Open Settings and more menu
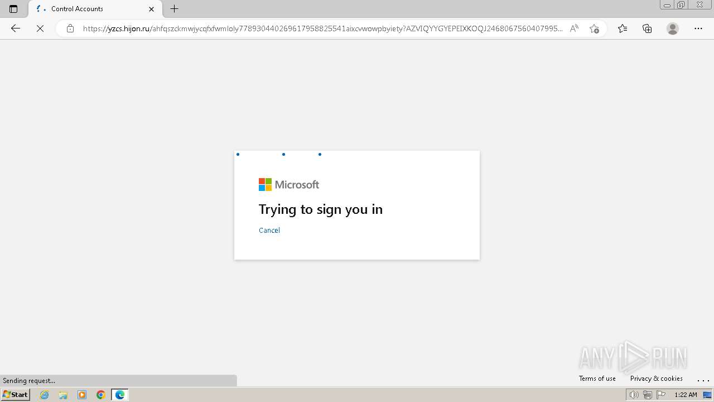This screenshot has height=402, width=714. [x=698, y=28]
